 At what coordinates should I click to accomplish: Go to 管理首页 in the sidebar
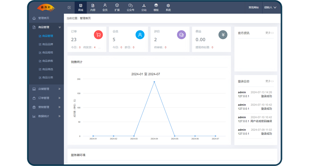[x=44, y=18]
